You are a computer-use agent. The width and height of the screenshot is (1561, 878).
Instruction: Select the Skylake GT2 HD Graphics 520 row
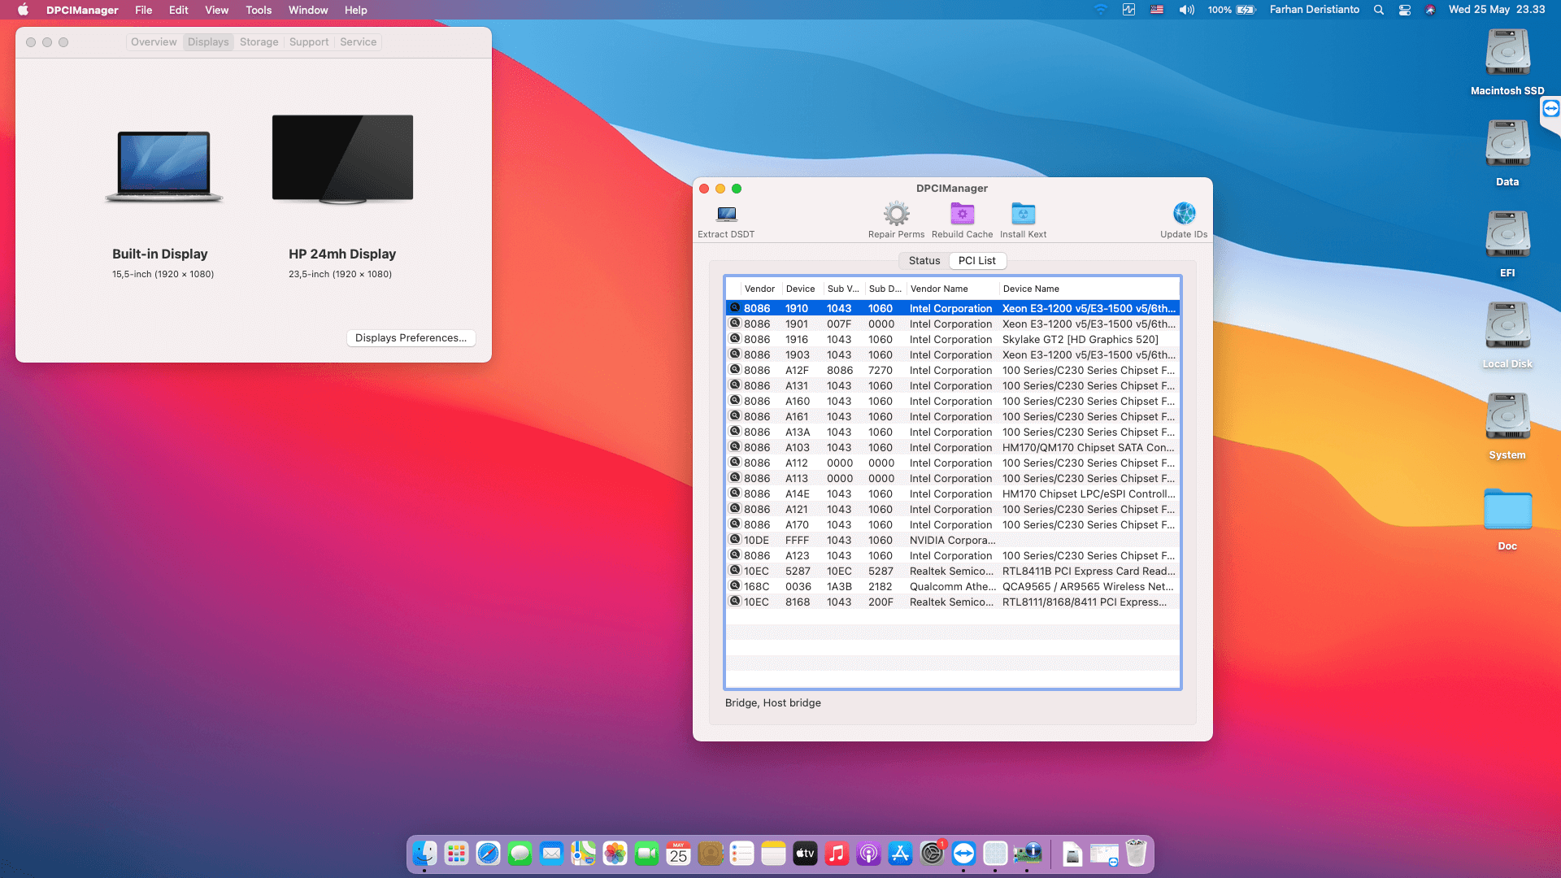click(x=953, y=340)
